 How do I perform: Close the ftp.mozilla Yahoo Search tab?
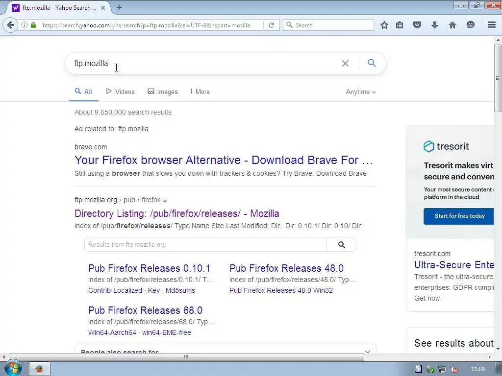103,8
